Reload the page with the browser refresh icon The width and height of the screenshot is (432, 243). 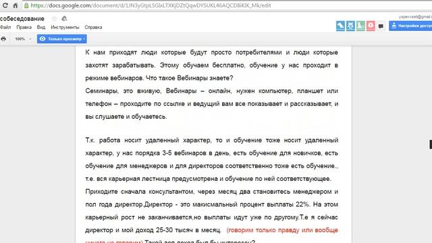click(5, 5)
